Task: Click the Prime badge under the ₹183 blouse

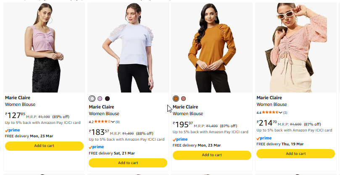Action: pyautogui.click(x=96, y=147)
